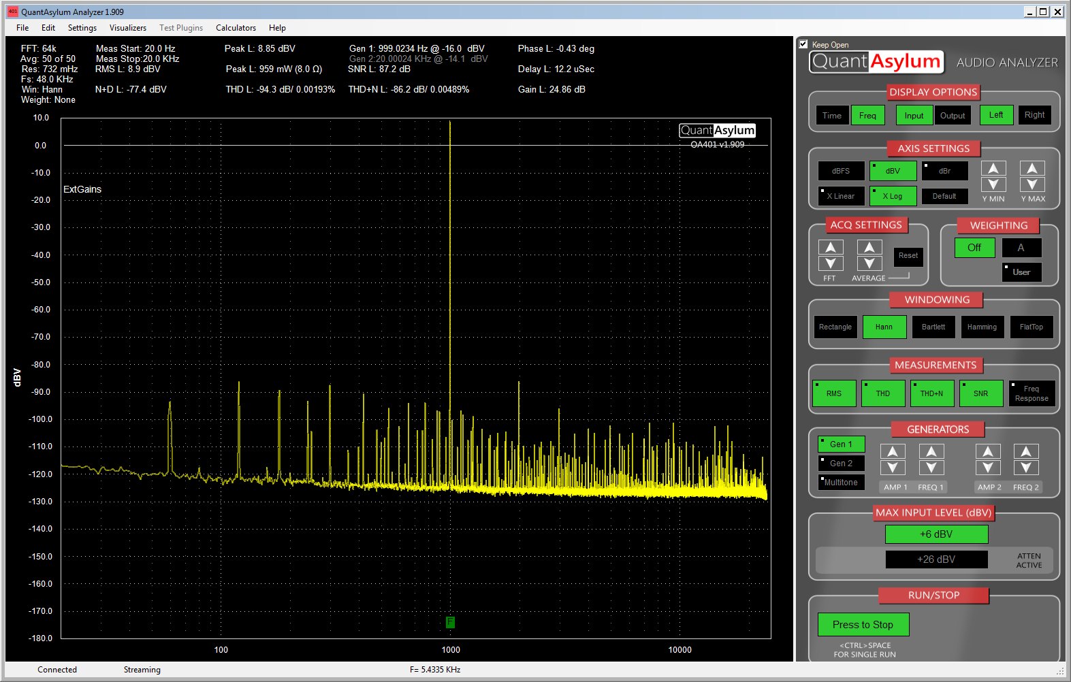Toggle Multitone generator
This screenshot has height=682, width=1071.
[841, 483]
